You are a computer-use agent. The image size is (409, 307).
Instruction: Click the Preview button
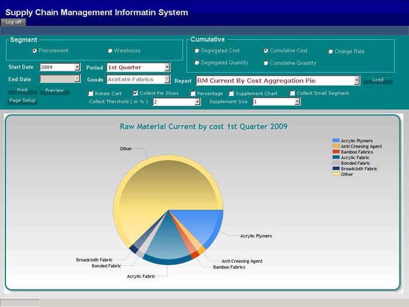[54, 90]
